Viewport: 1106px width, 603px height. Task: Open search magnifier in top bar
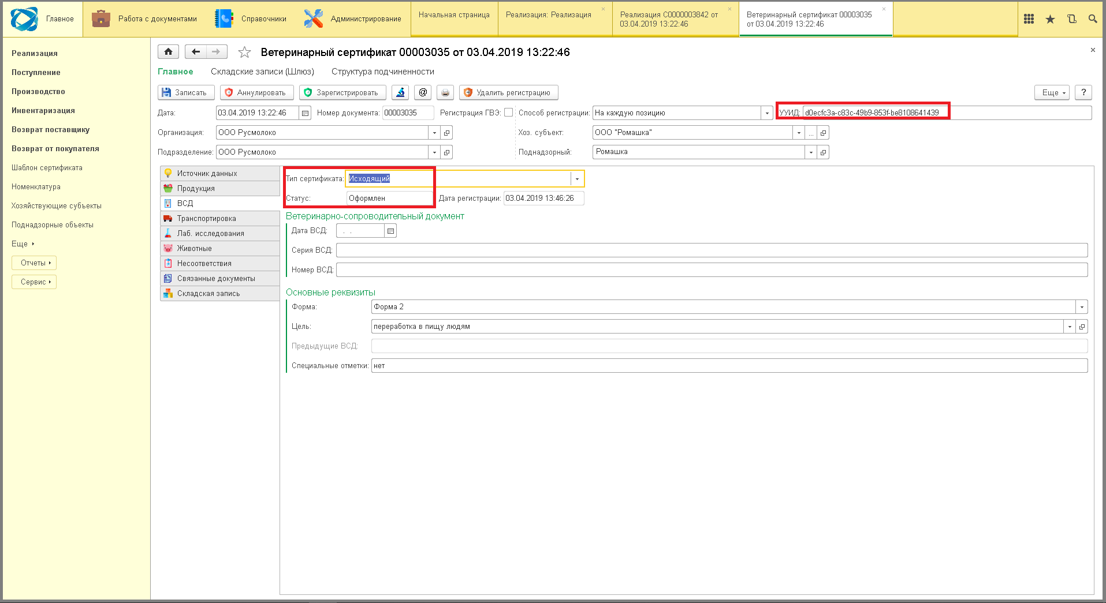1093,19
